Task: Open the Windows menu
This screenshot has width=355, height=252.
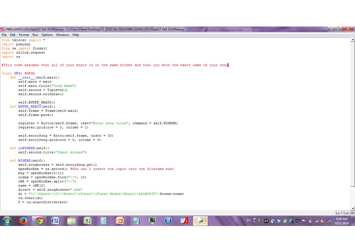Action: 62,35
